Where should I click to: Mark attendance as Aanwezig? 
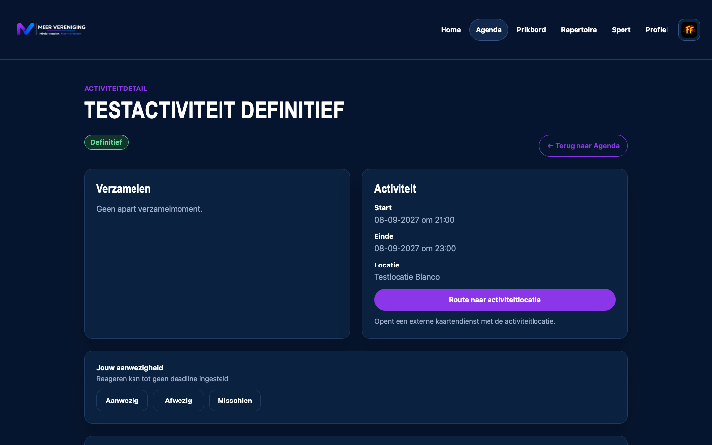pos(122,400)
